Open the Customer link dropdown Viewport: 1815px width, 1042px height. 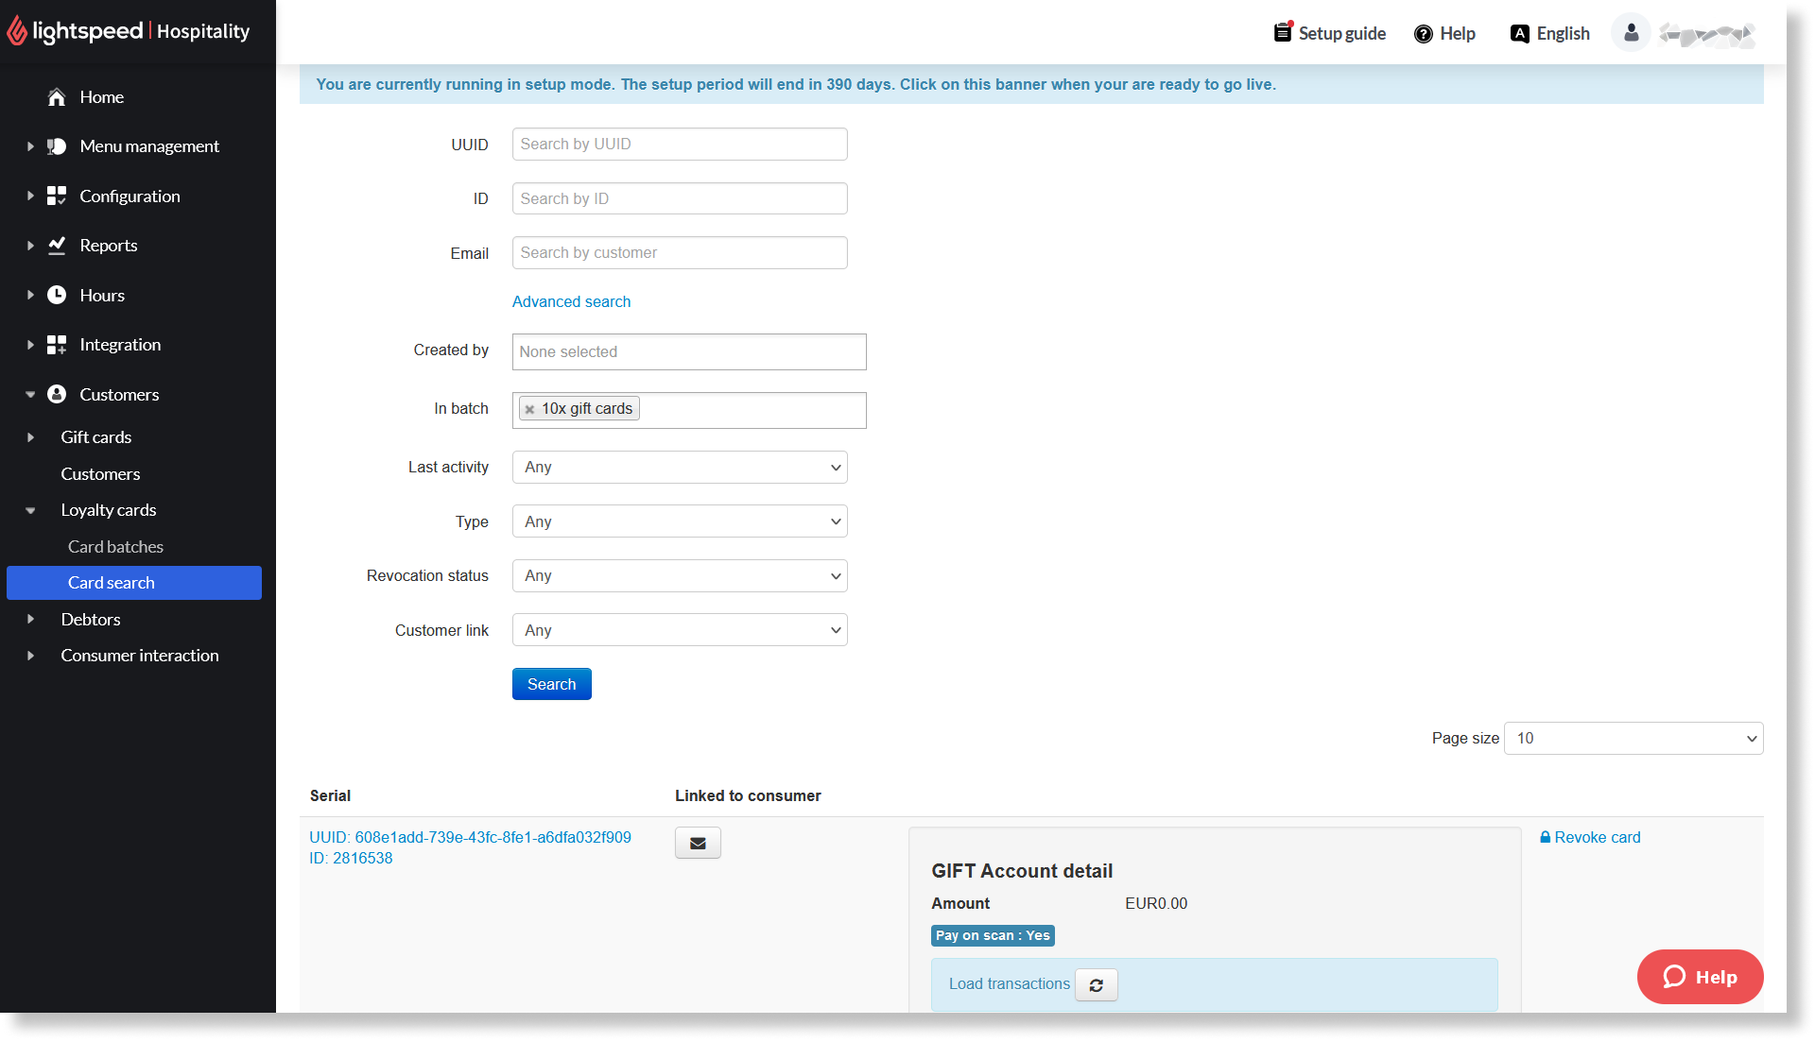point(680,630)
